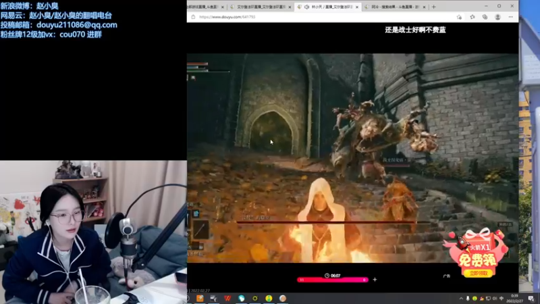The height and width of the screenshot is (304, 540).
Task: Open the network tray icon
Action: (x=488, y=299)
